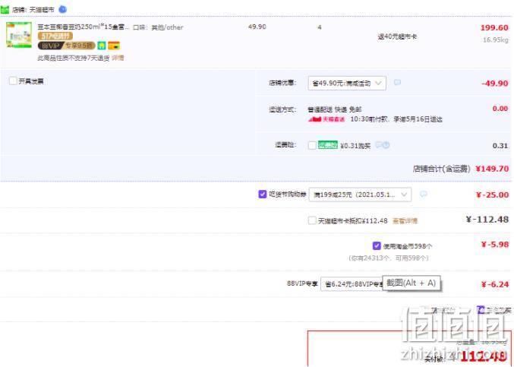This screenshot has height=367, width=514.
Task: Click the store total ¥149.70
Action: click(492, 169)
